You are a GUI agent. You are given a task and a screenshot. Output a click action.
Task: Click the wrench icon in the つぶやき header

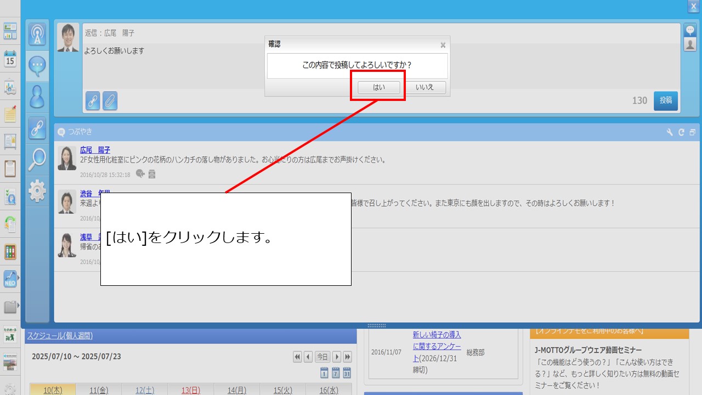click(x=670, y=132)
